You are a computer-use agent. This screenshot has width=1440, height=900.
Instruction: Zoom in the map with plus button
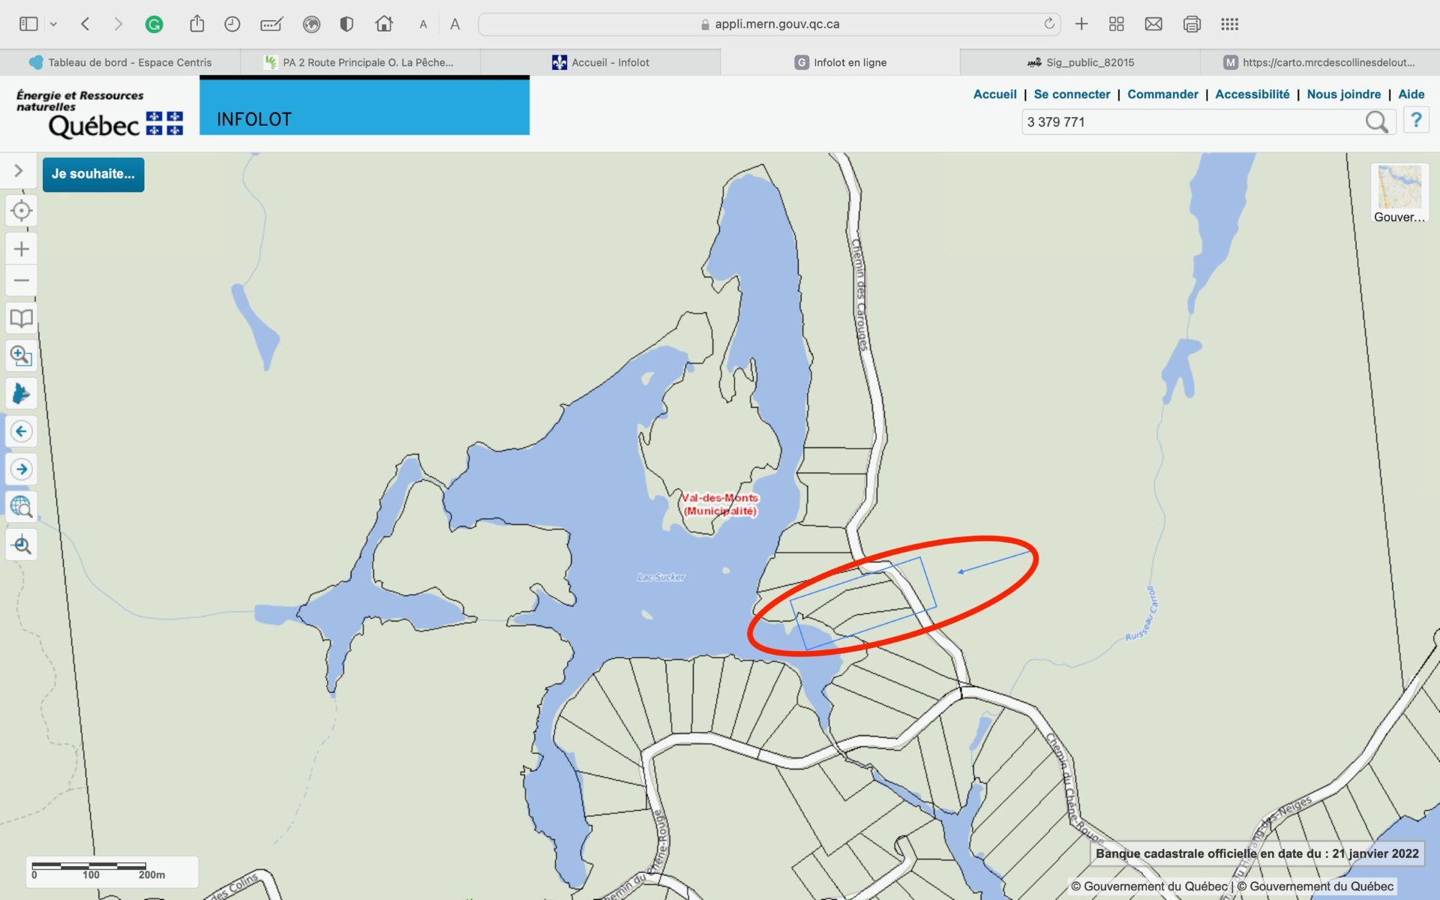[22, 249]
